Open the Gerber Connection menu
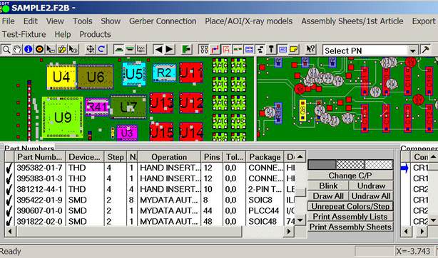This screenshot has height=258, width=438. tap(163, 21)
